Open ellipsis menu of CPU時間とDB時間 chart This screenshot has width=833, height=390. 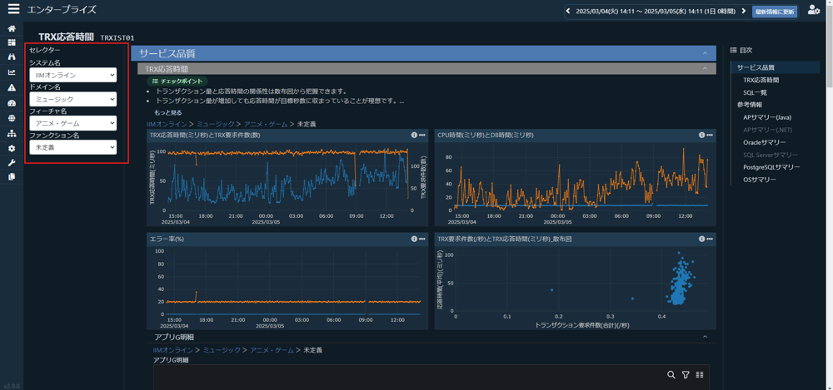click(x=710, y=135)
